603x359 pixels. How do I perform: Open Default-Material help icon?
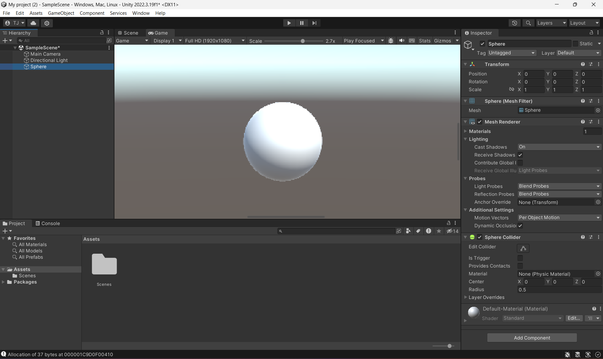(594, 309)
